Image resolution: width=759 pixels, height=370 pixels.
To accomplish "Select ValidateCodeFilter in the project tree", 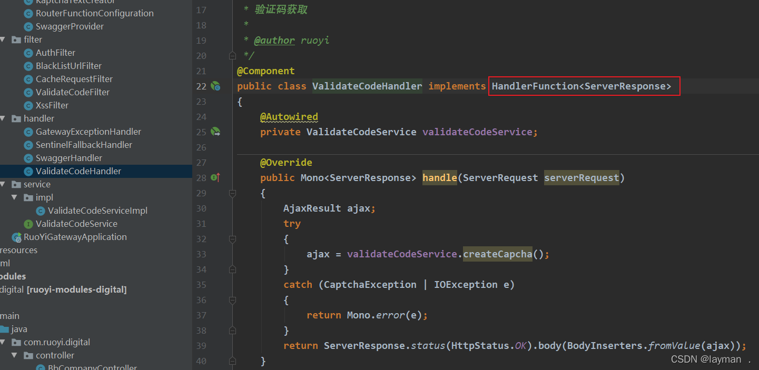I will [x=73, y=92].
